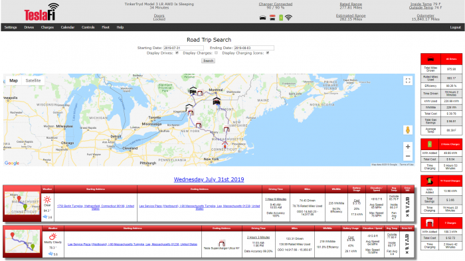Click the red car-in-garage icon in header
This screenshot has height=261, width=465.
pyautogui.click(x=272, y=18)
